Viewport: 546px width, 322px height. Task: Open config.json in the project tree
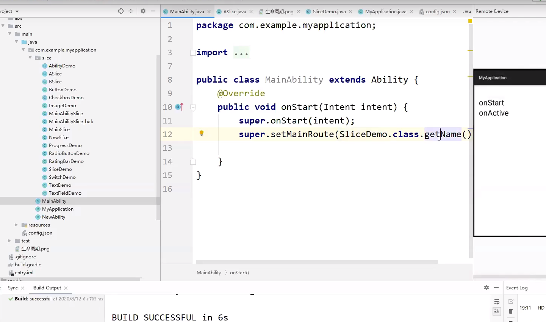coord(40,233)
